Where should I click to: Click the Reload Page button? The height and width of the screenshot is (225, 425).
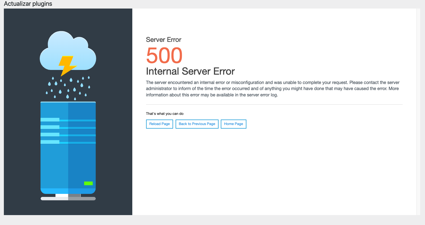click(159, 124)
